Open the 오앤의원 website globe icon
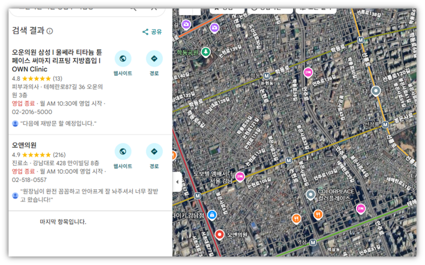This screenshot has width=425, height=265. click(123, 152)
